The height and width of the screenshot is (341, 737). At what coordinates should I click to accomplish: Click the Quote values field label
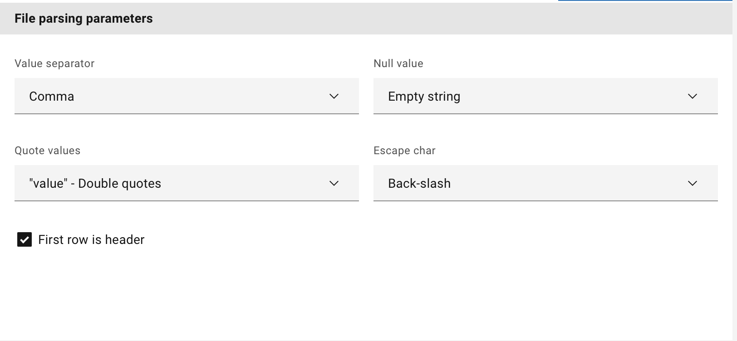47,151
